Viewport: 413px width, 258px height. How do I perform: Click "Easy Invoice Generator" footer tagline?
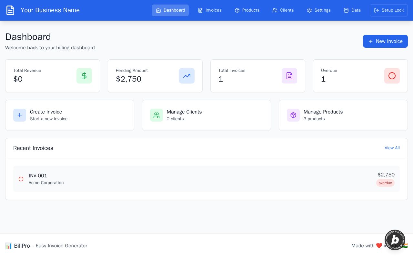pos(62,246)
